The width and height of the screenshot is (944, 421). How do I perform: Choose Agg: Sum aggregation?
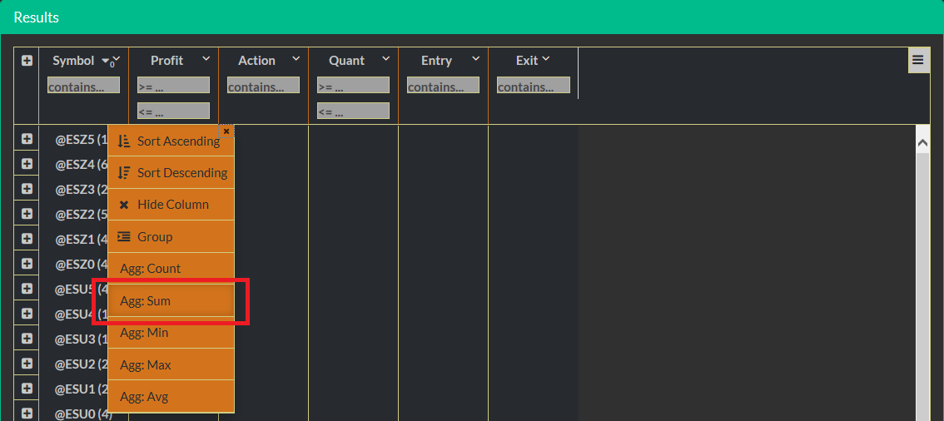(x=171, y=301)
